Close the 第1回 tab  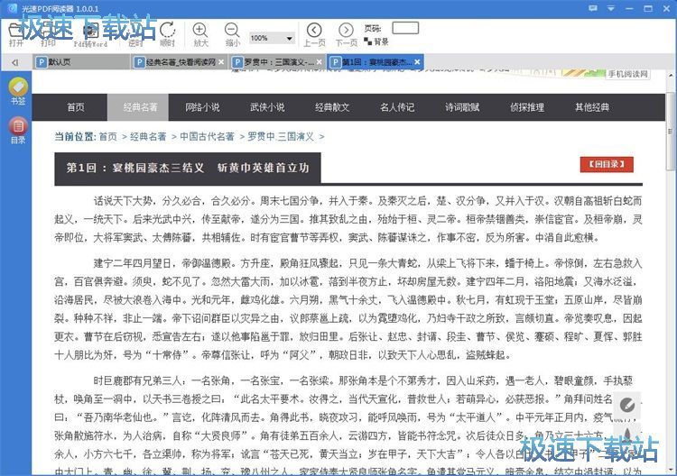(418, 62)
